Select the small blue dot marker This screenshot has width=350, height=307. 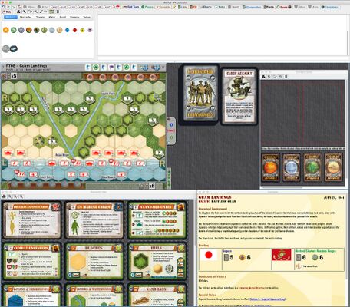click(68, 30)
